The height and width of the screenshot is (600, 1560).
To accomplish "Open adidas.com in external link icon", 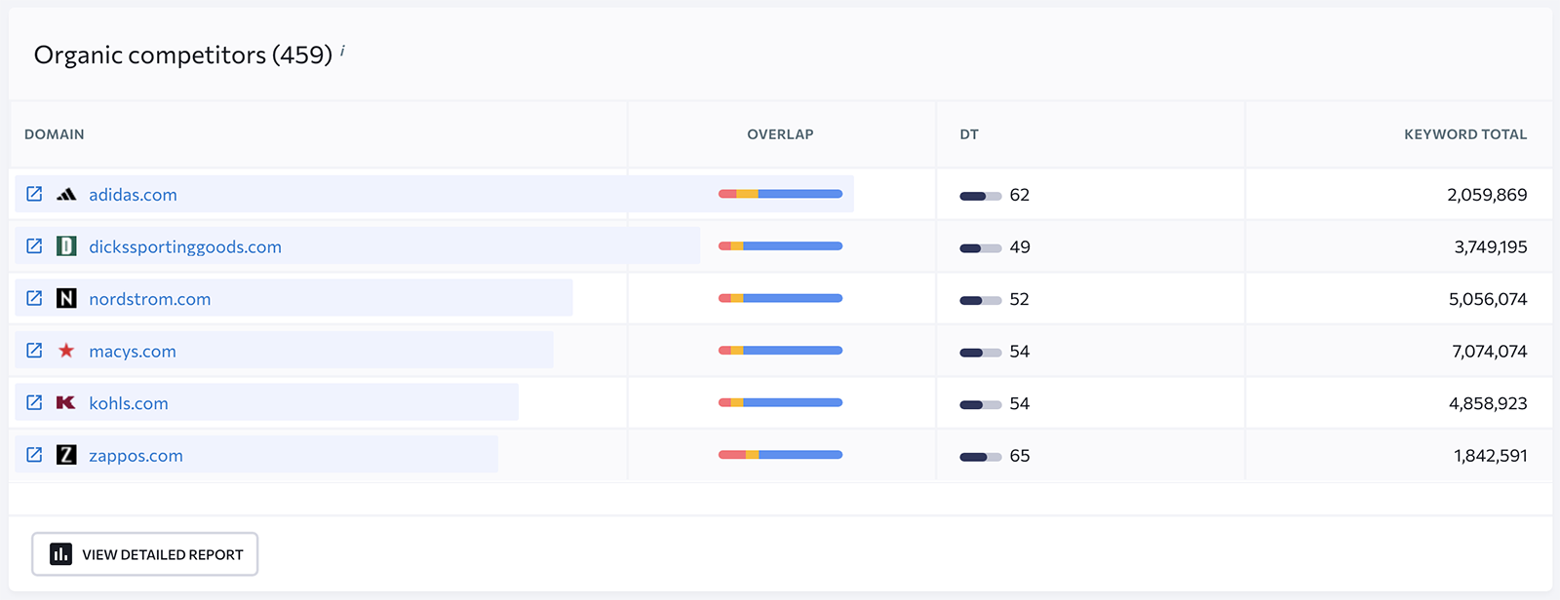I will [x=34, y=194].
